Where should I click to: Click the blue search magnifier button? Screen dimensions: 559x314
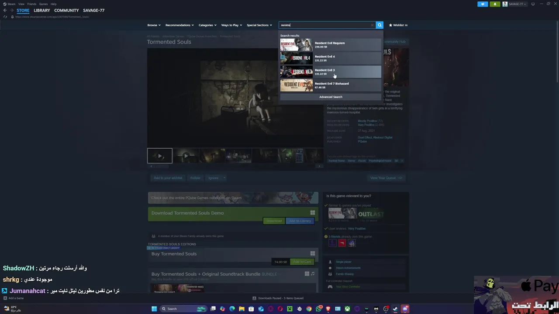[x=380, y=25]
